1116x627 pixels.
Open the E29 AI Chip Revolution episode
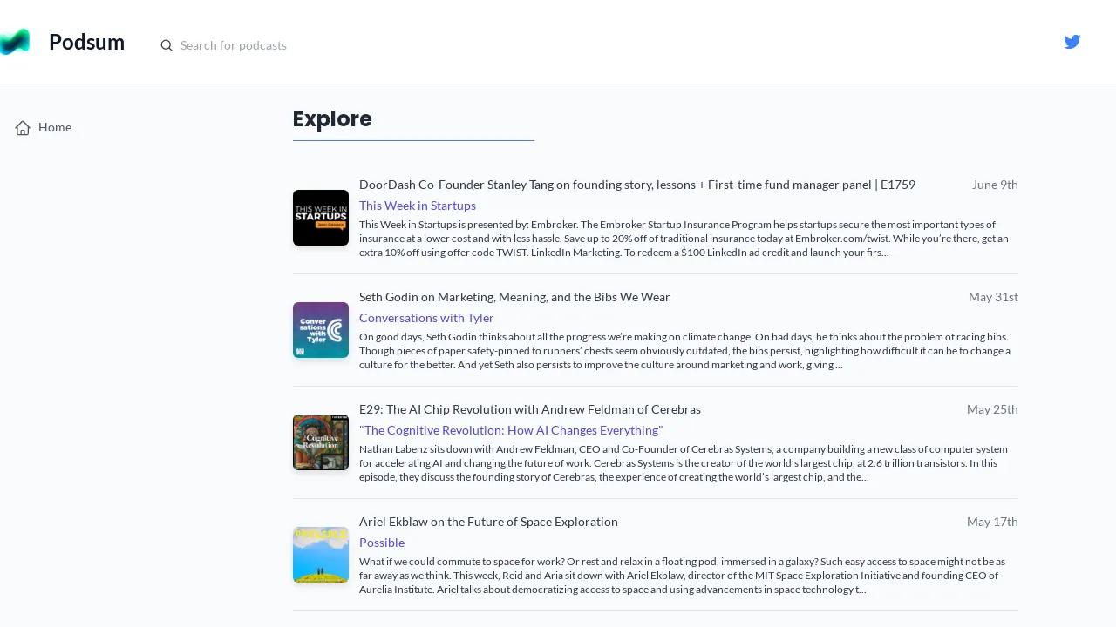coord(530,409)
